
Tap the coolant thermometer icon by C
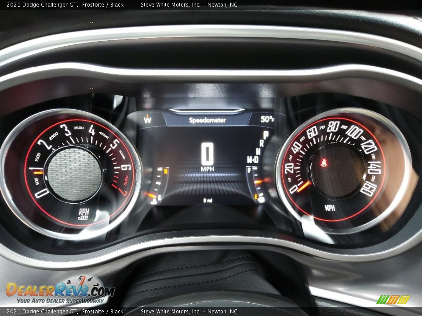pyautogui.click(x=154, y=201)
